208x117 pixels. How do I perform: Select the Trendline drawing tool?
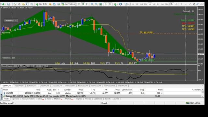point(190,4)
